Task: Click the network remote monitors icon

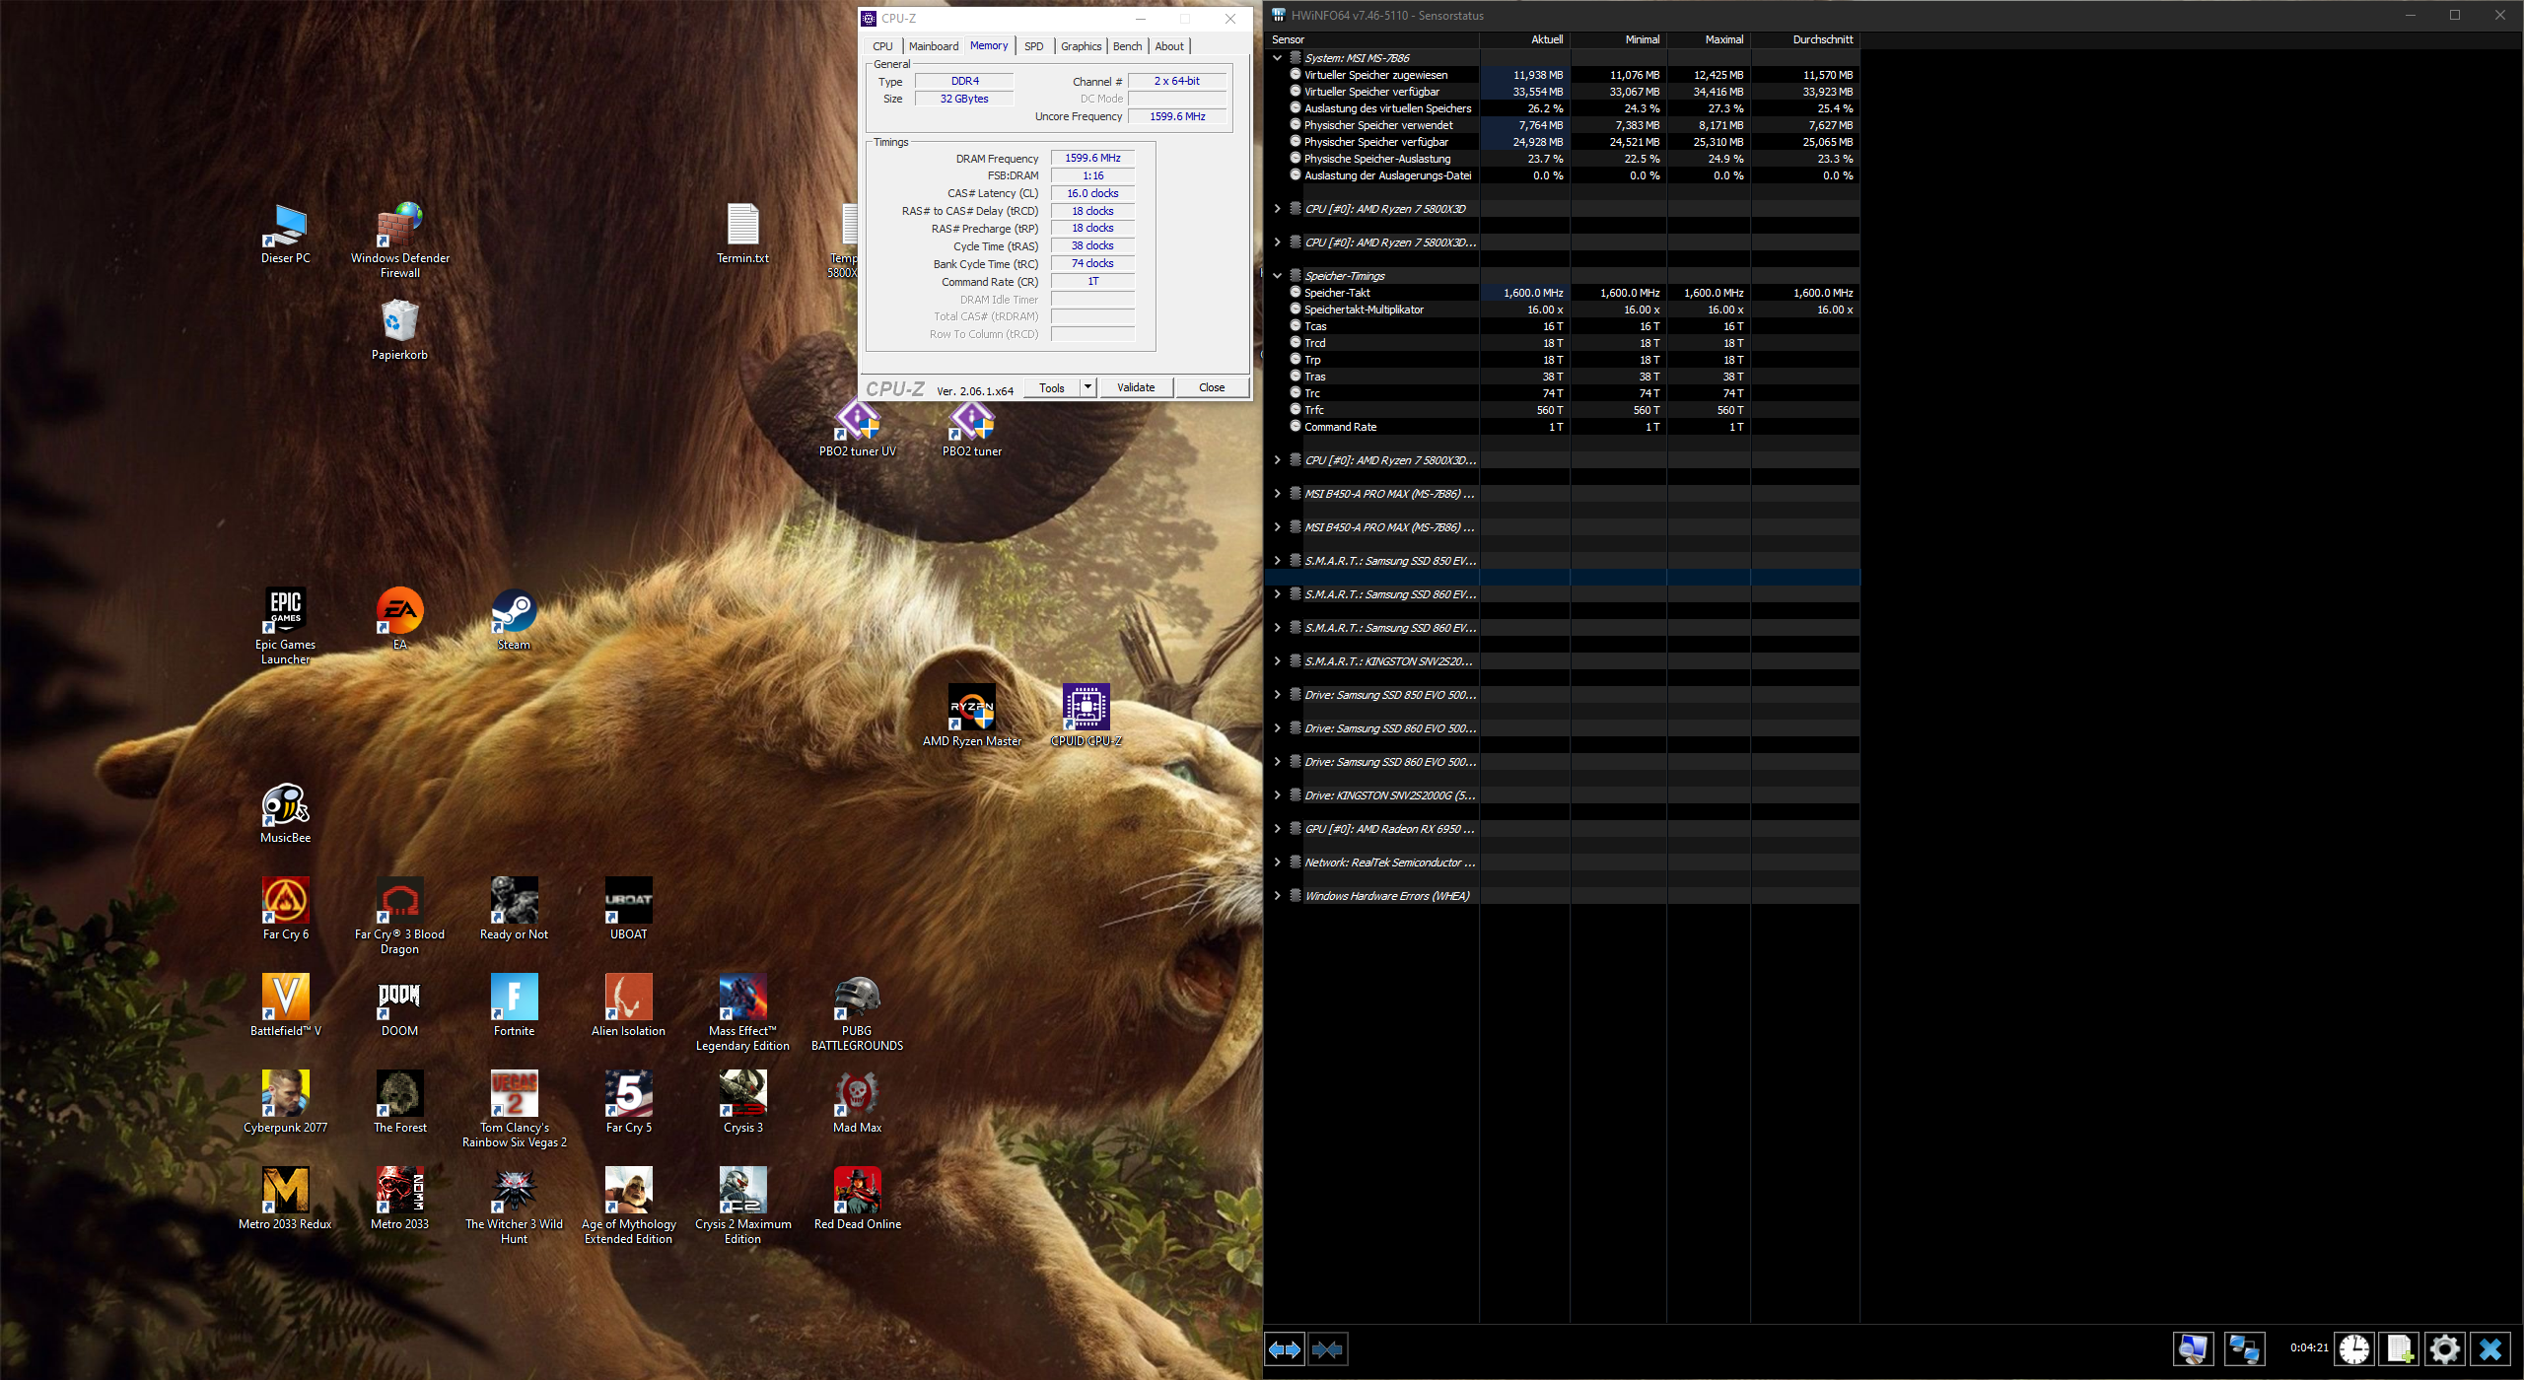Action: [x=2243, y=1348]
